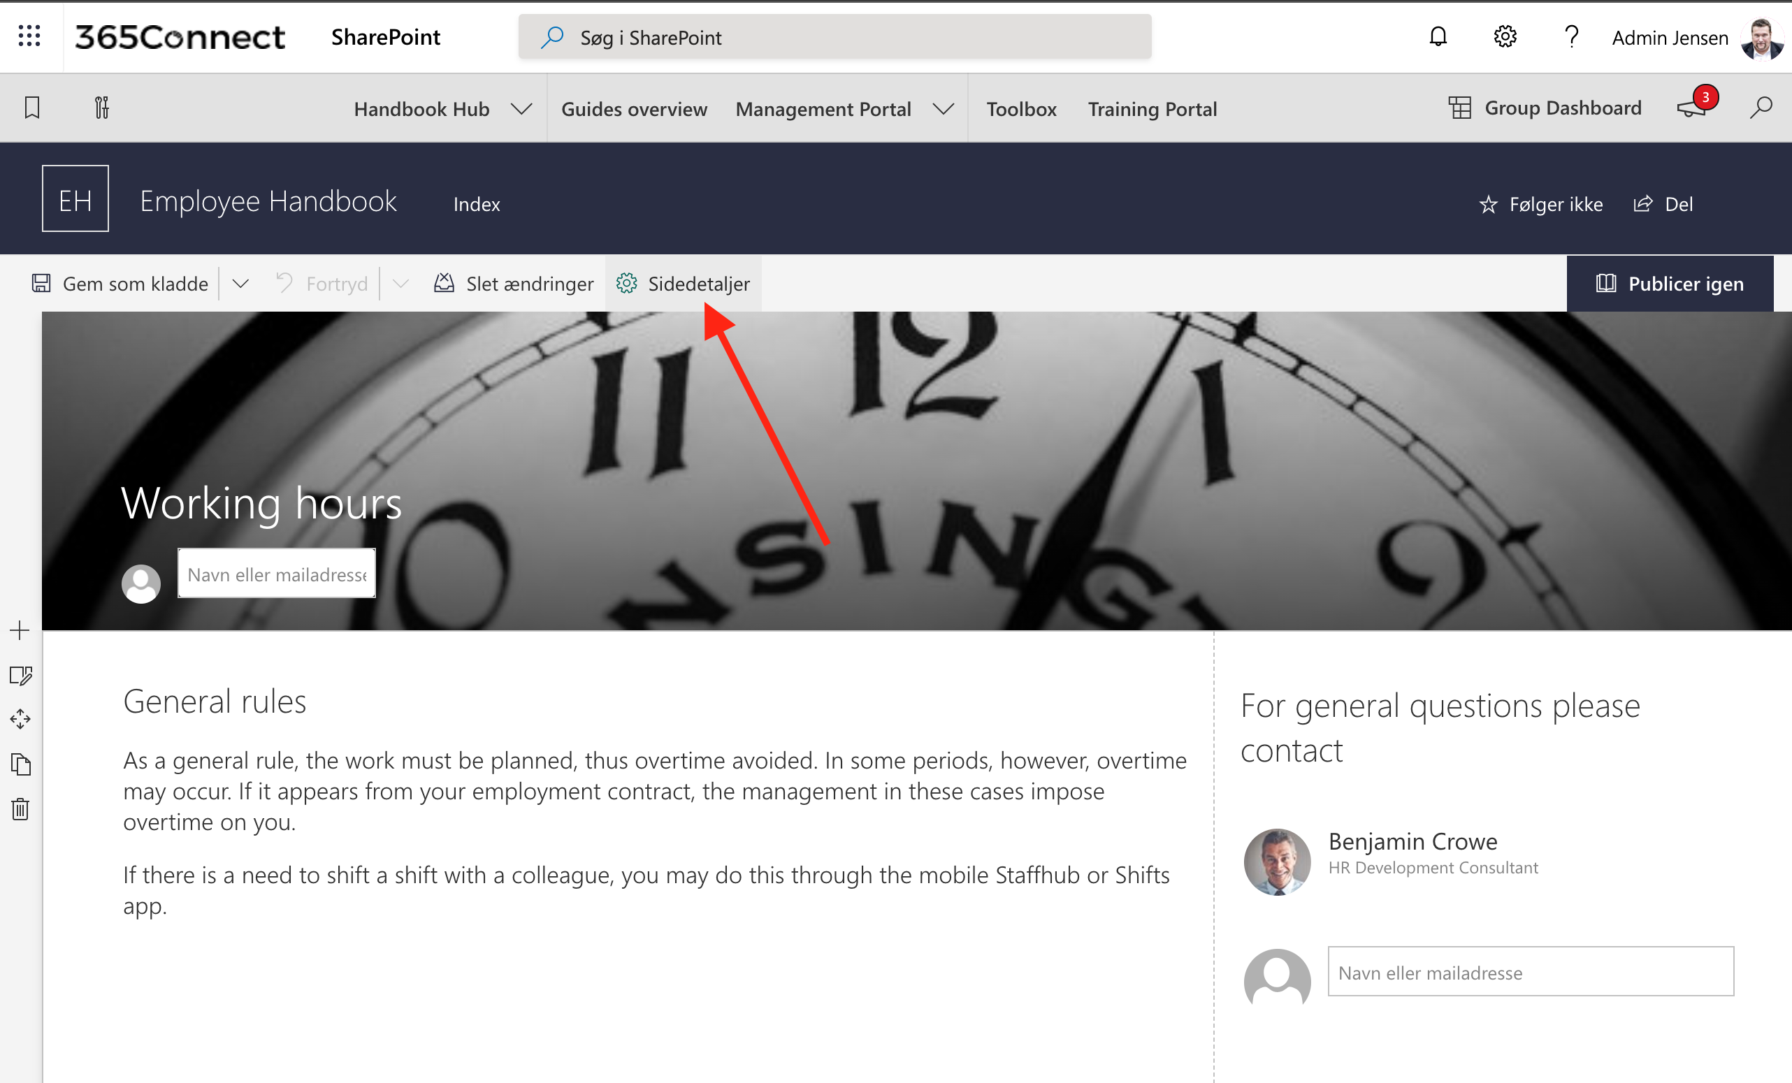The height and width of the screenshot is (1083, 1792).
Task: Follow the site with Følger ikke
Action: click(1540, 204)
